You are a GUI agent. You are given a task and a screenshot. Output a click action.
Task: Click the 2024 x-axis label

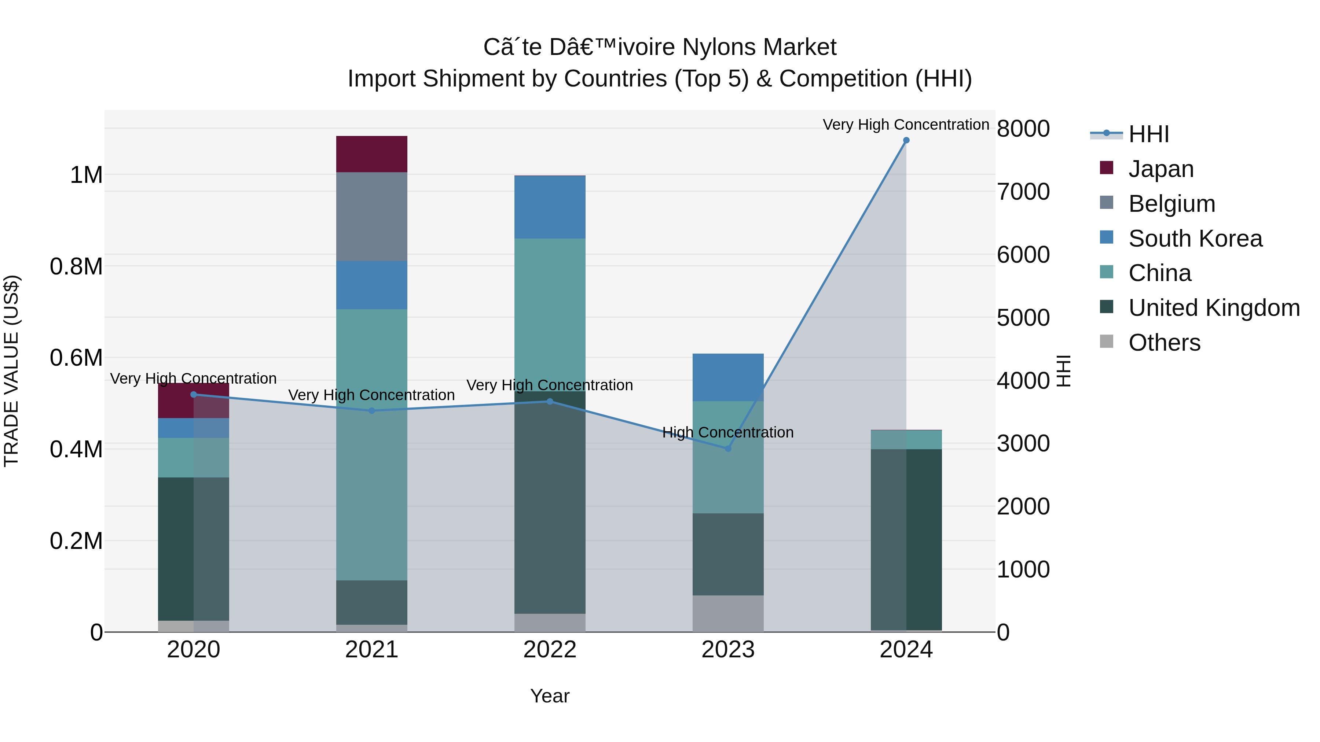(906, 650)
